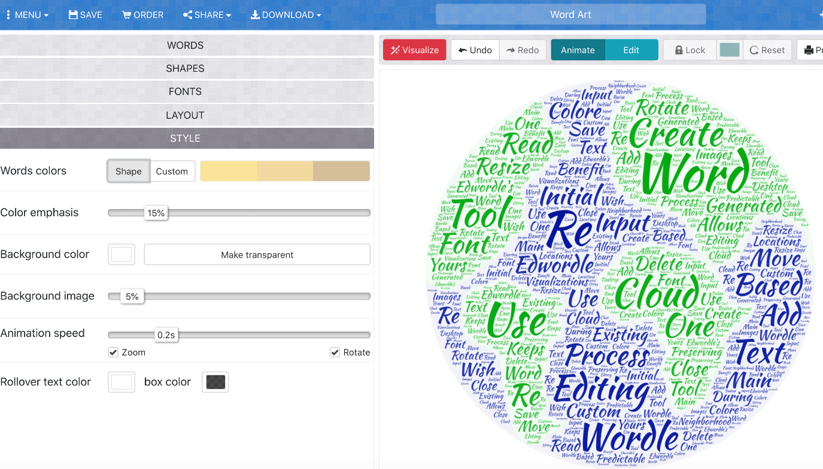Reset the word cloud
The image size is (823, 469).
767,50
